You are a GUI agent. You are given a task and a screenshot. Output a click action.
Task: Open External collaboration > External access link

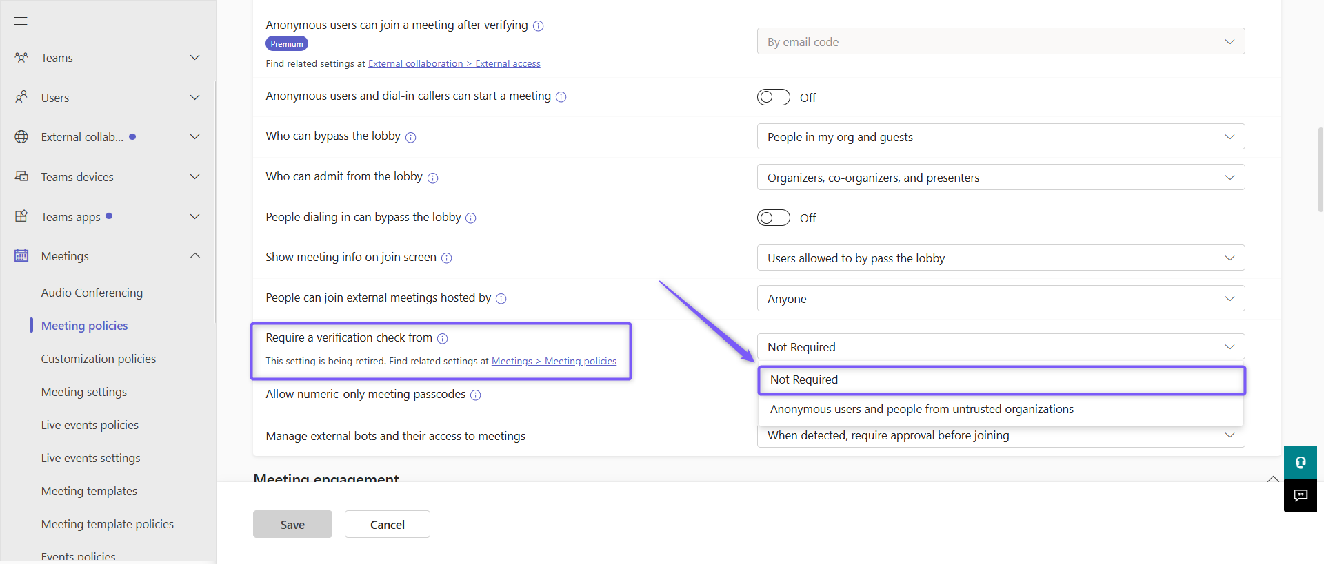pyautogui.click(x=454, y=63)
